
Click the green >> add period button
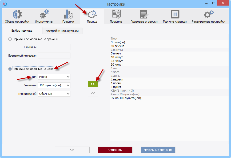coord(93,84)
